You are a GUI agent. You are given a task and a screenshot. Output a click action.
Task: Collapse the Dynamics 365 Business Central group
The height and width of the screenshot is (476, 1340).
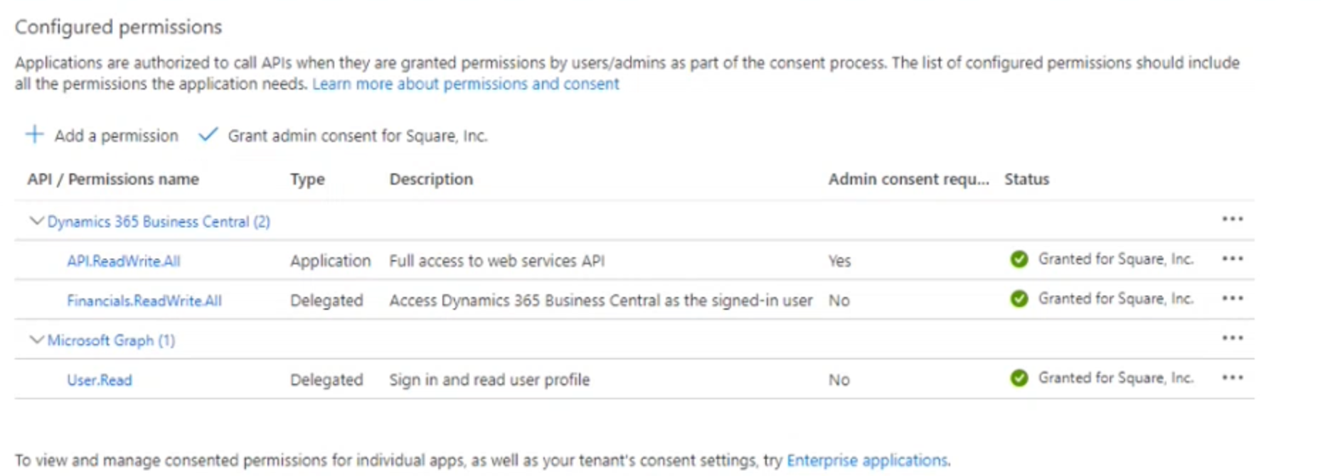coord(36,221)
